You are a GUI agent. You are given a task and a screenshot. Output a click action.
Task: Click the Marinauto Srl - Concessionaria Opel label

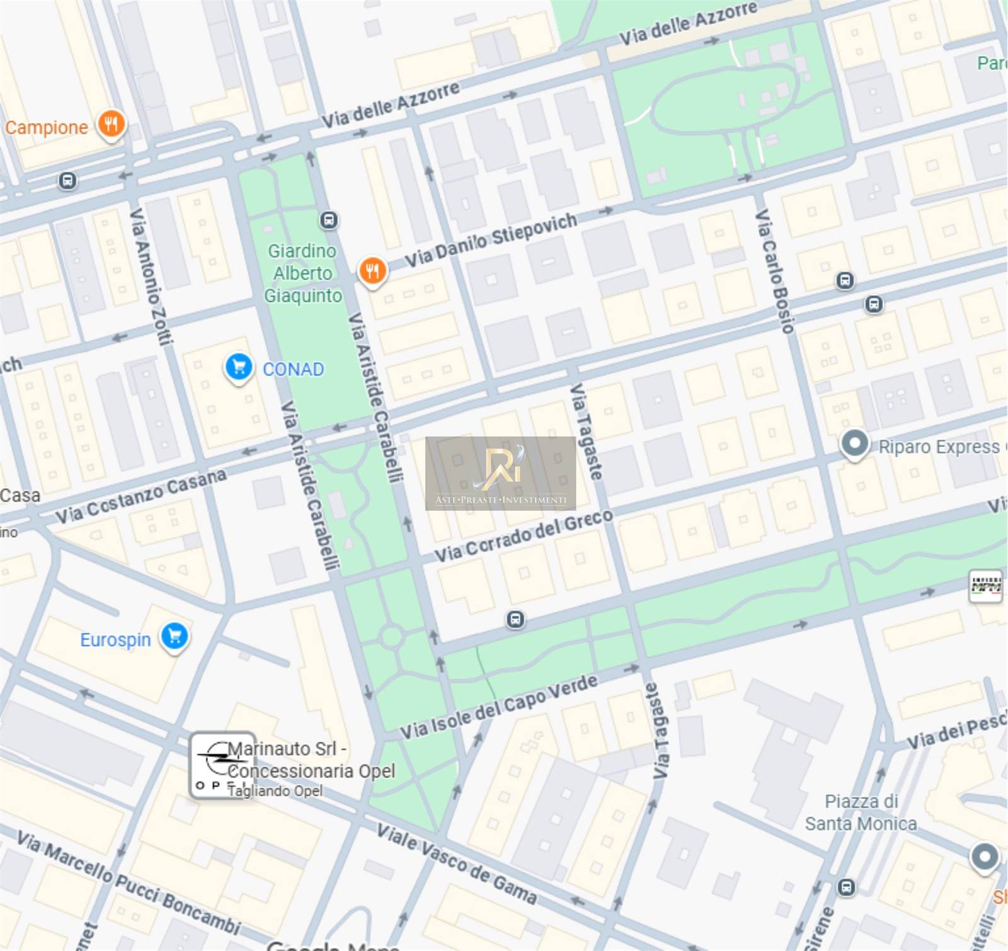[311, 760]
